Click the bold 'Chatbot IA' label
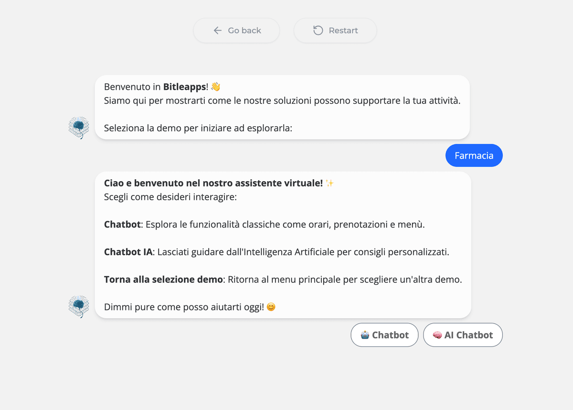Viewport: 573px width, 410px height. [x=128, y=252]
